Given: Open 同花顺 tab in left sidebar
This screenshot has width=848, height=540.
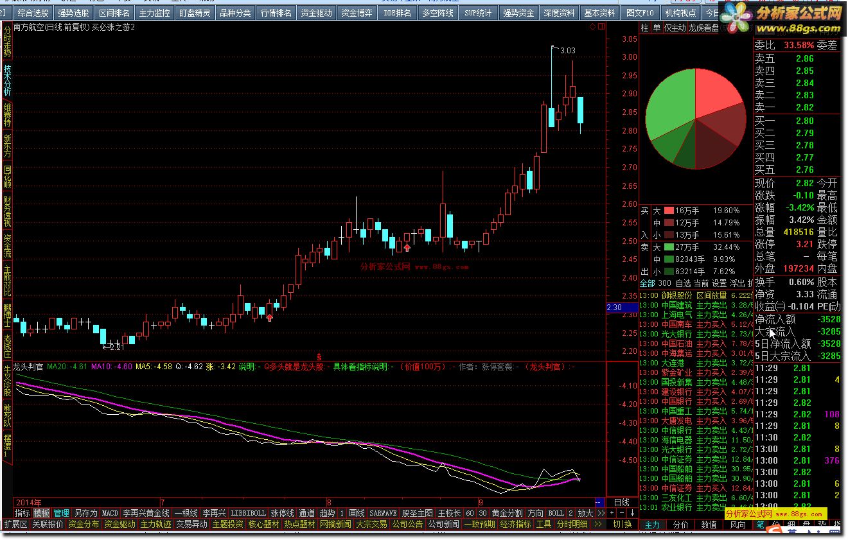Looking at the screenshot, I should (x=7, y=176).
